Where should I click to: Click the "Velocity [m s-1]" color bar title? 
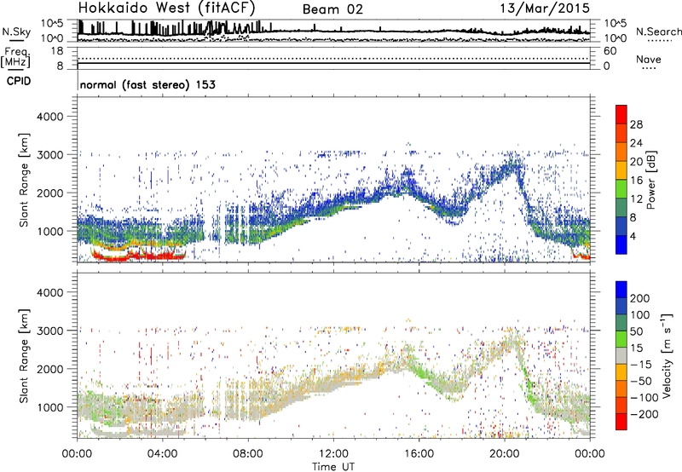[666, 355]
